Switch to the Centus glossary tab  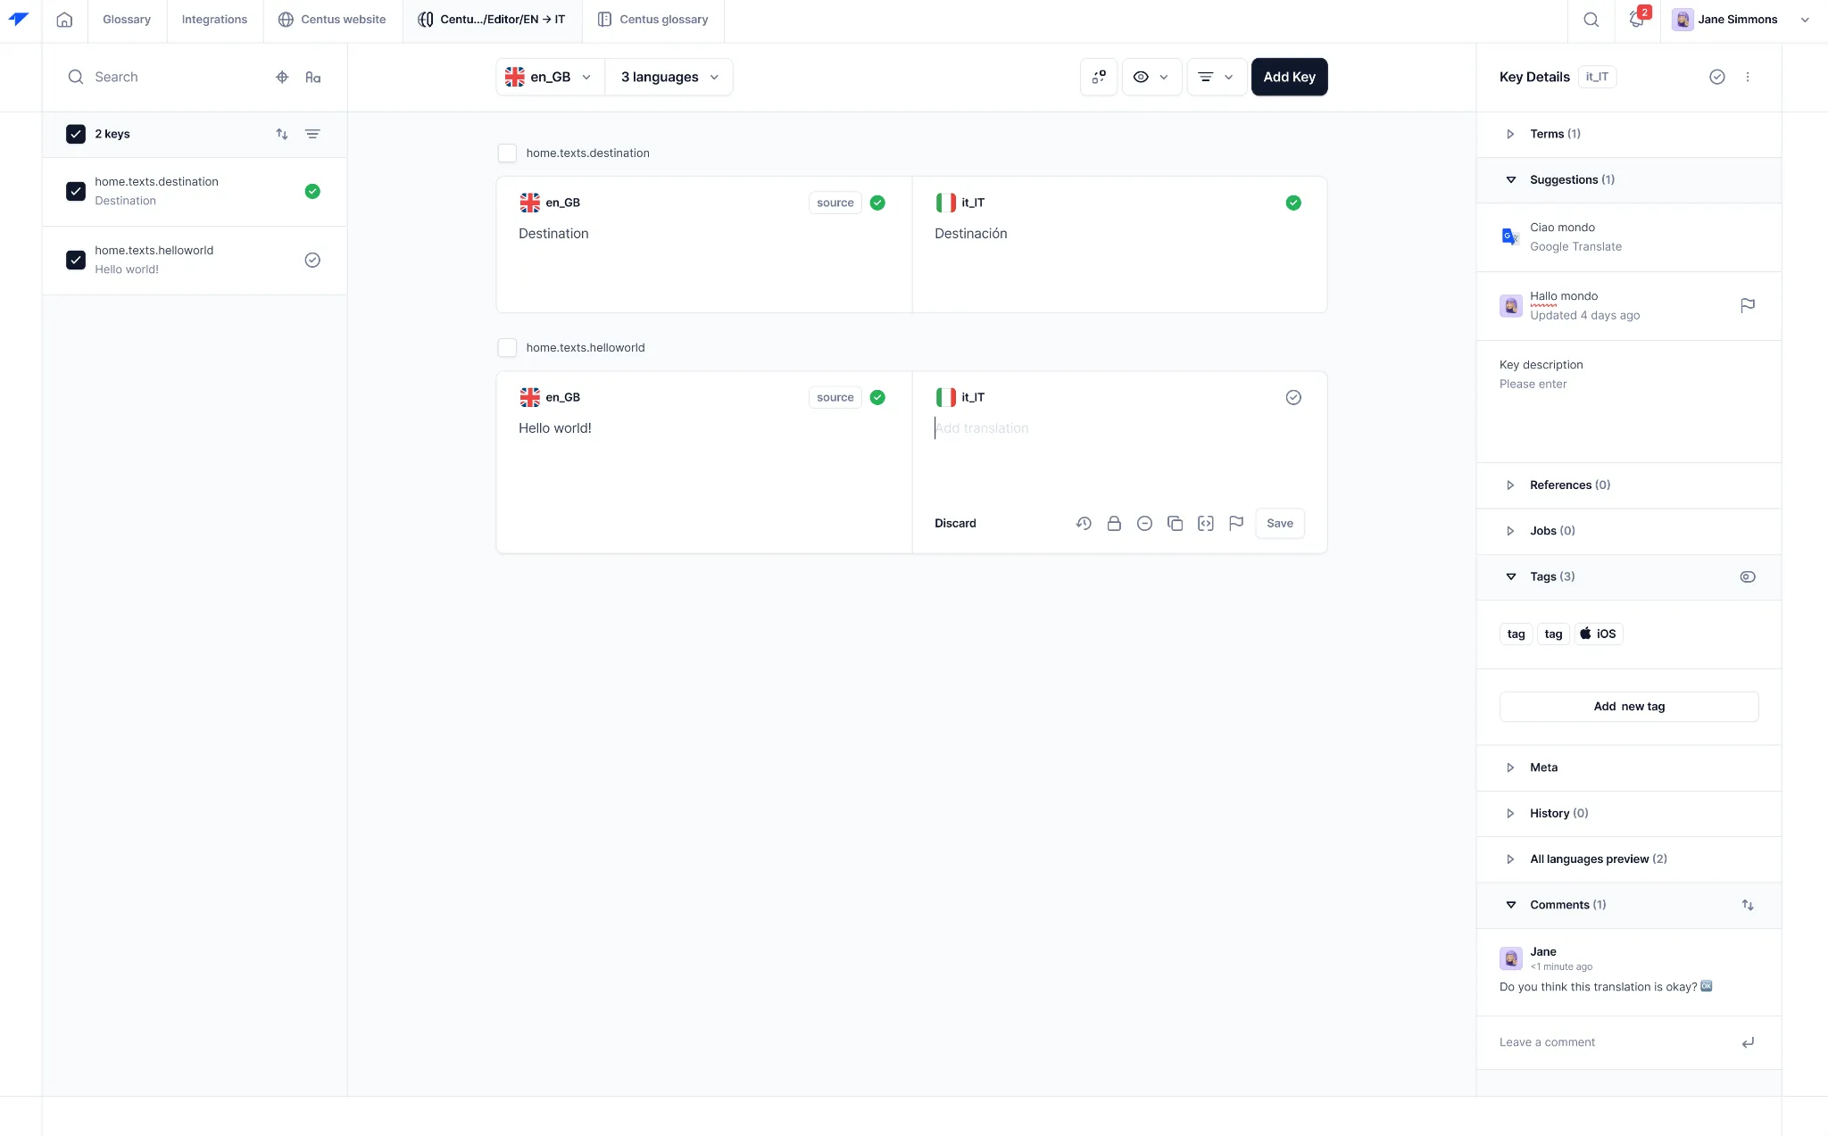click(x=652, y=19)
